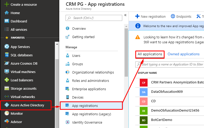Click the New registration button

[150, 16]
